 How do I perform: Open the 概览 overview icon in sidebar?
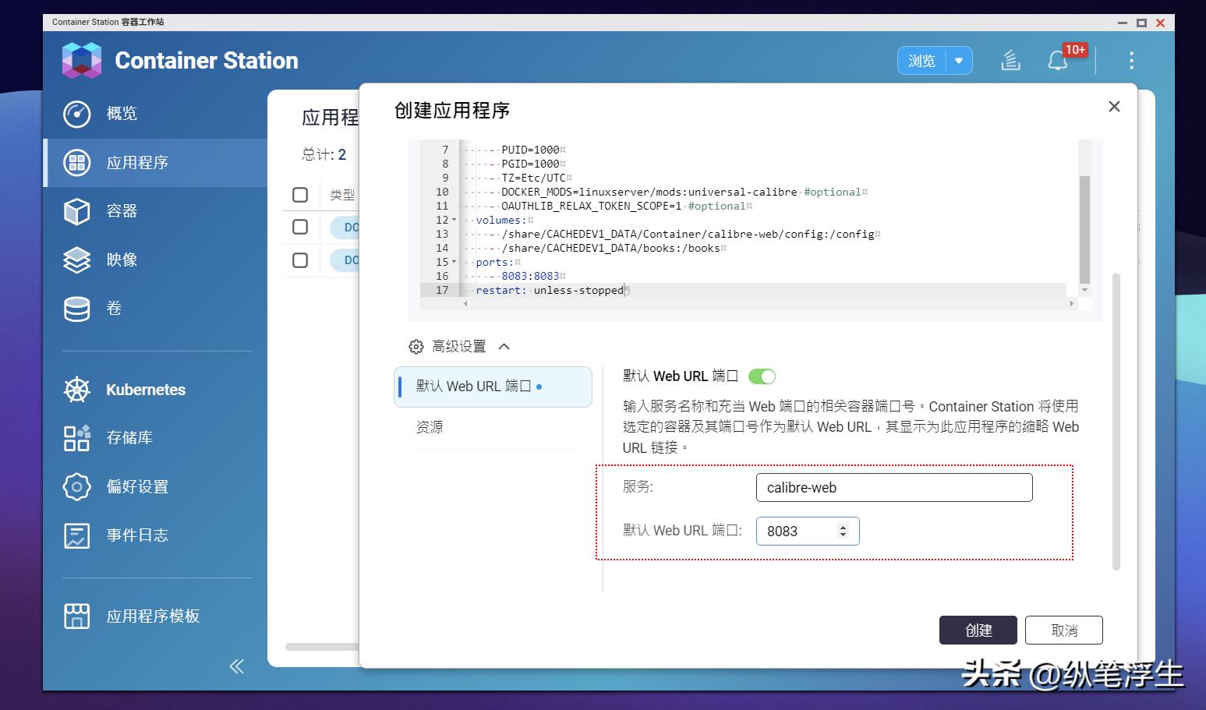coord(76,114)
